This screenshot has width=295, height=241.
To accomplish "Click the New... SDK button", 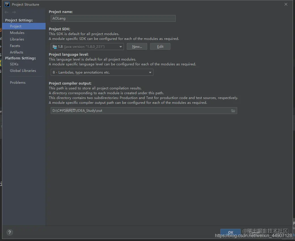I will [x=137, y=46].
